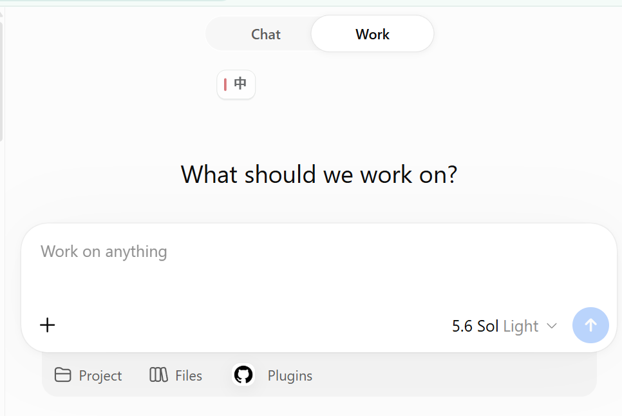Click the GitHub octocat icon

coord(243,375)
